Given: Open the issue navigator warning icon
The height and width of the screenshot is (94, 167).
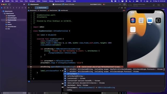Looking at the screenshot, I should tap(13, 8).
